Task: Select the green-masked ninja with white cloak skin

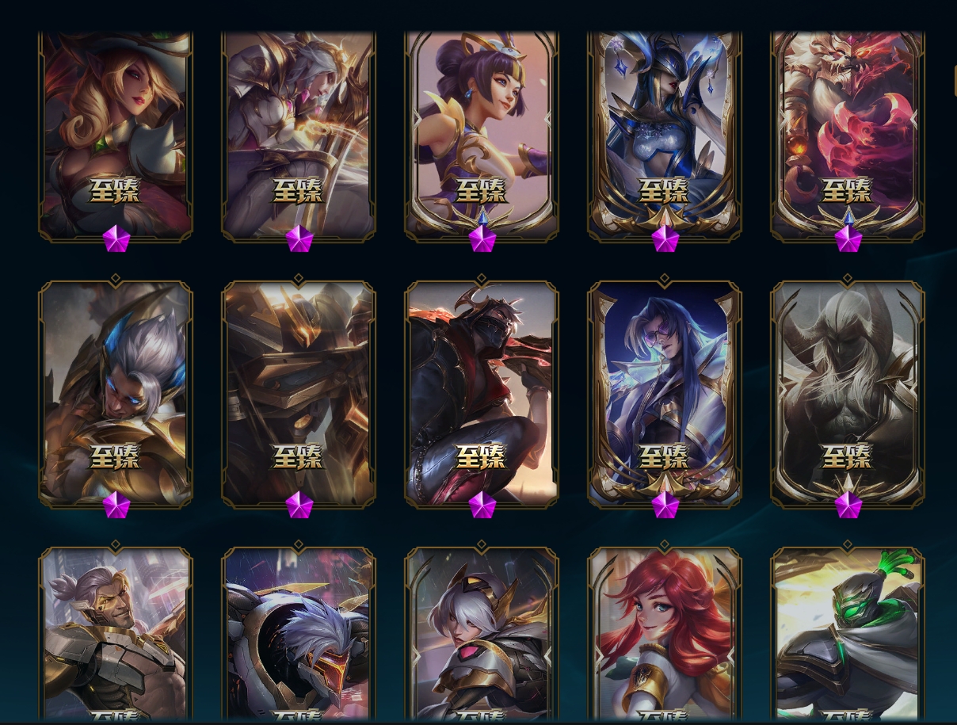Action: pos(848,634)
